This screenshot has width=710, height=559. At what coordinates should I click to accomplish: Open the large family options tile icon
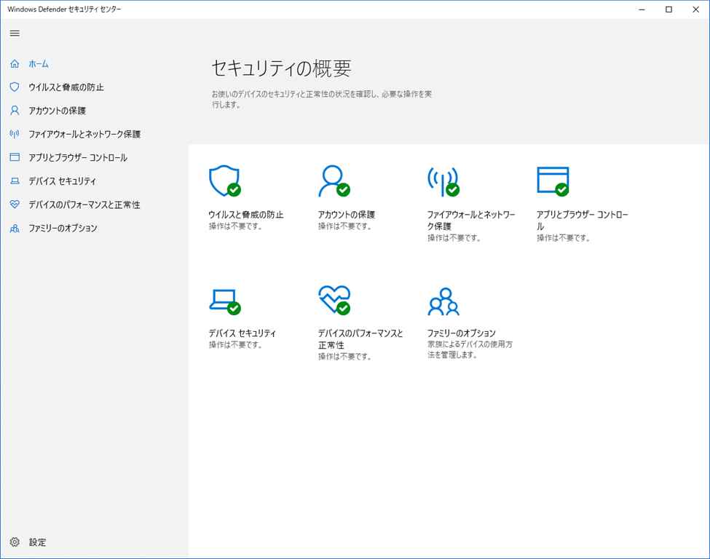[443, 301]
